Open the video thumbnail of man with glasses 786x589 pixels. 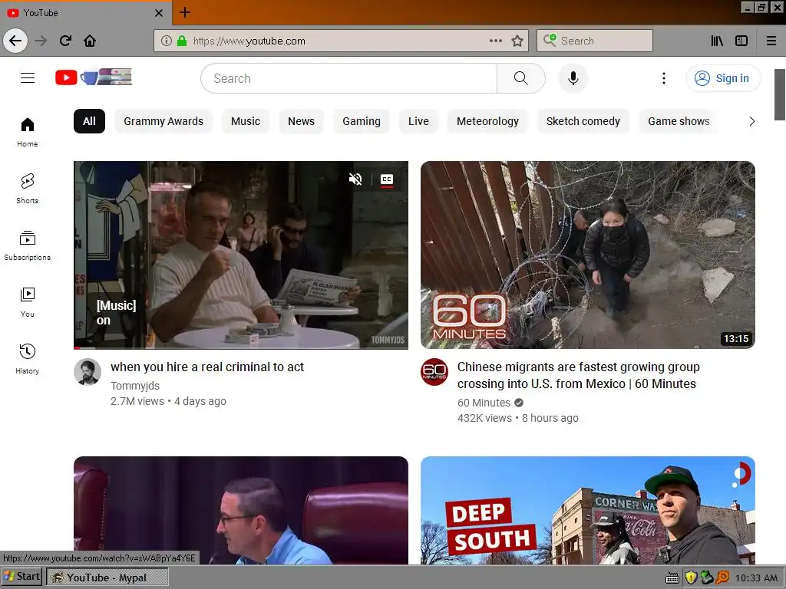click(240, 510)
